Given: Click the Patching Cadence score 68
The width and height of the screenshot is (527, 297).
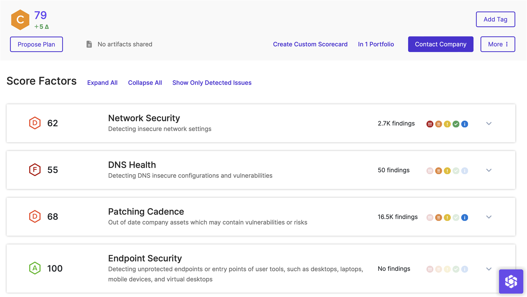Looking at the screenshot, I should (x=53, y=217).
